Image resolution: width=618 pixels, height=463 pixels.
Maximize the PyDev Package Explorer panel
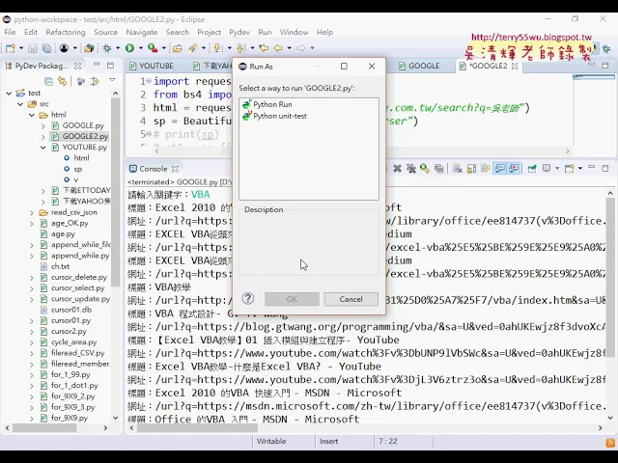coord(110,66)
